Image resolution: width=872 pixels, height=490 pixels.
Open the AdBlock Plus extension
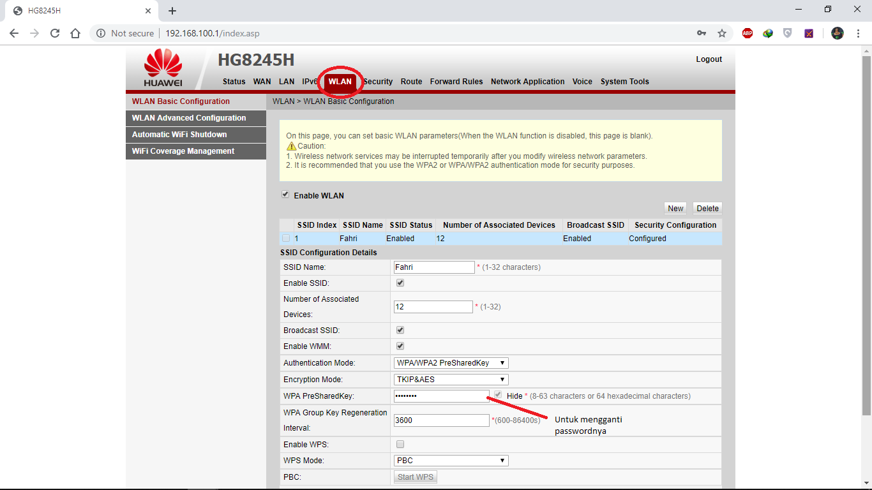coord(748,33)
